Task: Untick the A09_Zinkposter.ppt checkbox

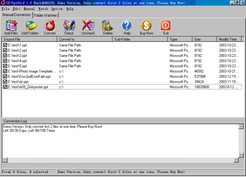Action: [x=5, y=87]
